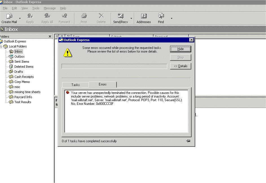Click the yellow warning triangle icon
The width and height of the screenshot is (266, 183).
coord(68,53)
